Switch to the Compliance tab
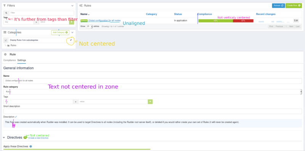This screenshot has height=151, width=305. point(10,60)
